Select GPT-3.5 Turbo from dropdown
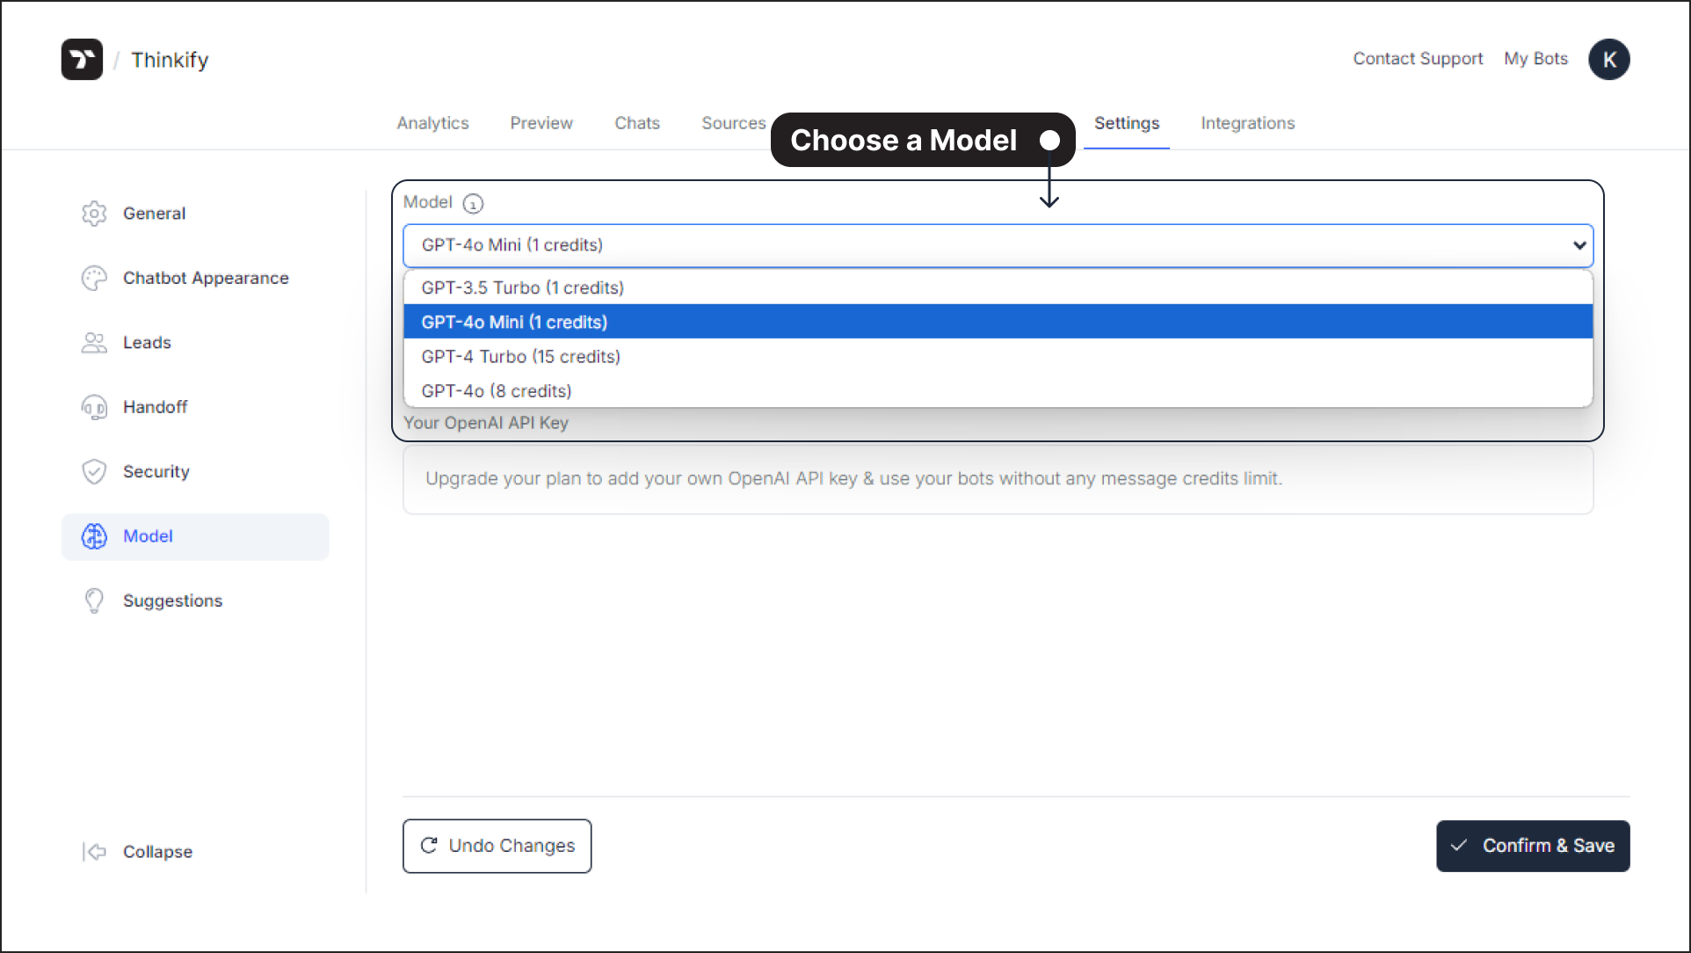1691x953 pixels. tap(1001, 287)
